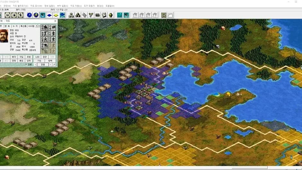Click the 장군 button
Image resolution: width=302 pixels, height=170 pixels.
45,57
